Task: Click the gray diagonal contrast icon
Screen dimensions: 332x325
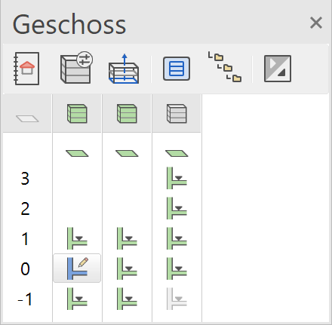Action: coord(278,69)
